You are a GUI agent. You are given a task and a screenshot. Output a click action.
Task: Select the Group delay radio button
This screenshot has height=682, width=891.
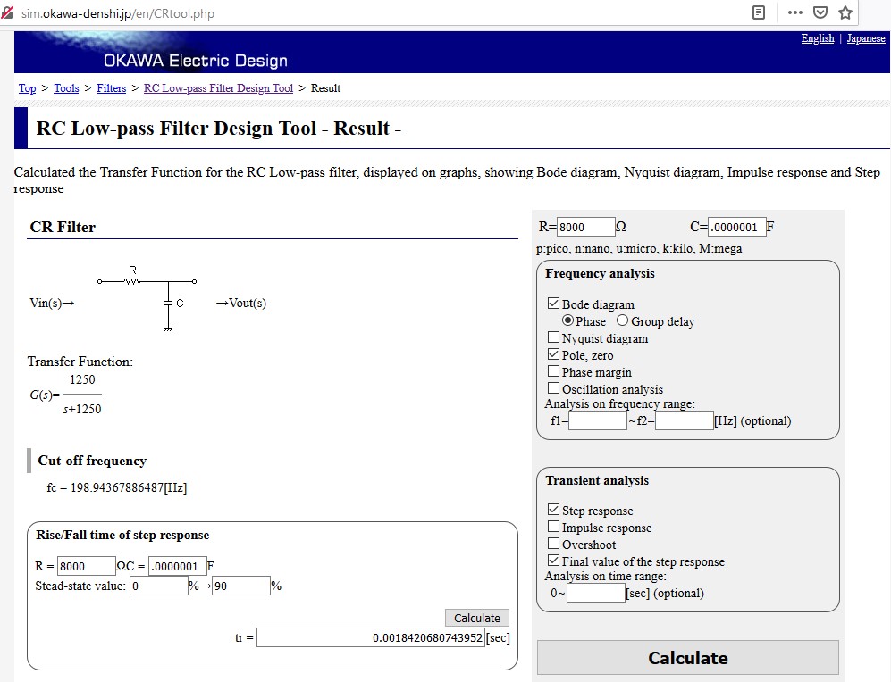[x=622, y=321]
